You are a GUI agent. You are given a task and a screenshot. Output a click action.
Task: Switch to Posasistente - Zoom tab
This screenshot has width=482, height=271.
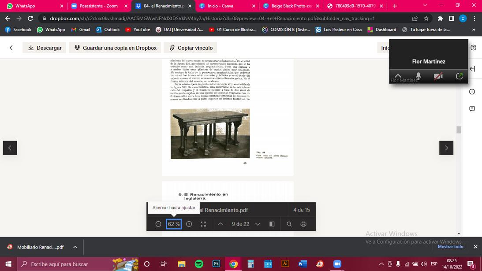(98, 6)
